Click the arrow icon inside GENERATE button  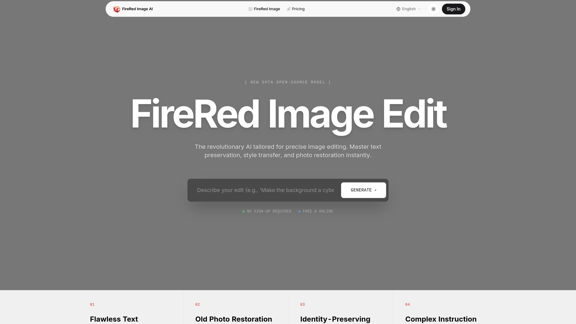click(x=375, y=190)
